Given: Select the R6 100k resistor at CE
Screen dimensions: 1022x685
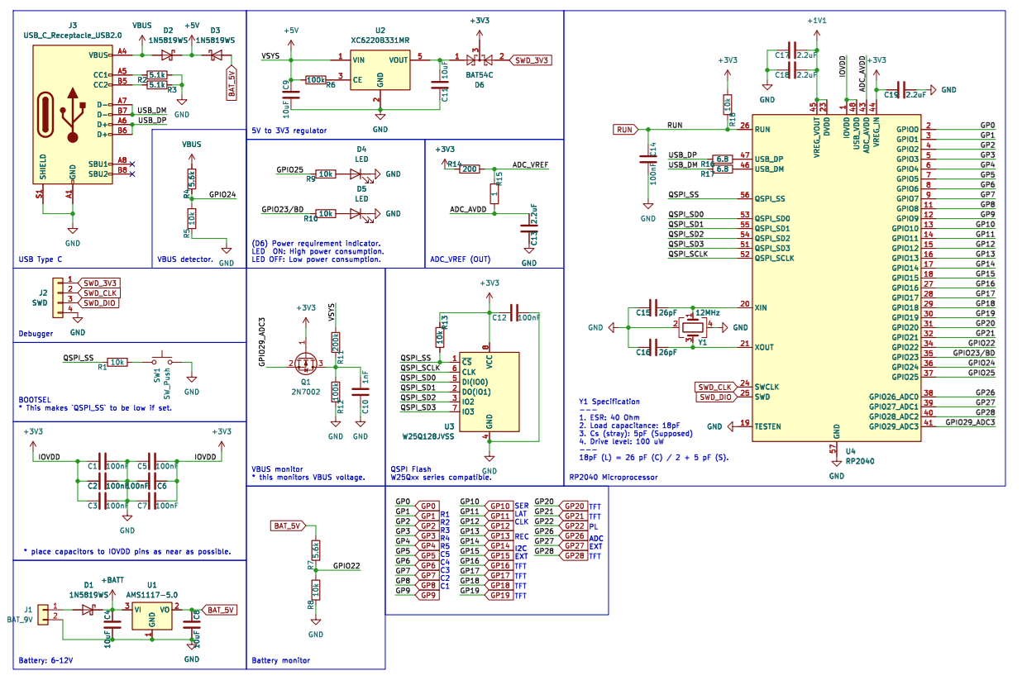Looking at the screenshot, I should point(315,80).
